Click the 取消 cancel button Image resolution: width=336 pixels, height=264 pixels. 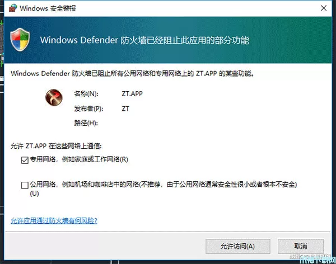point(301,247)
